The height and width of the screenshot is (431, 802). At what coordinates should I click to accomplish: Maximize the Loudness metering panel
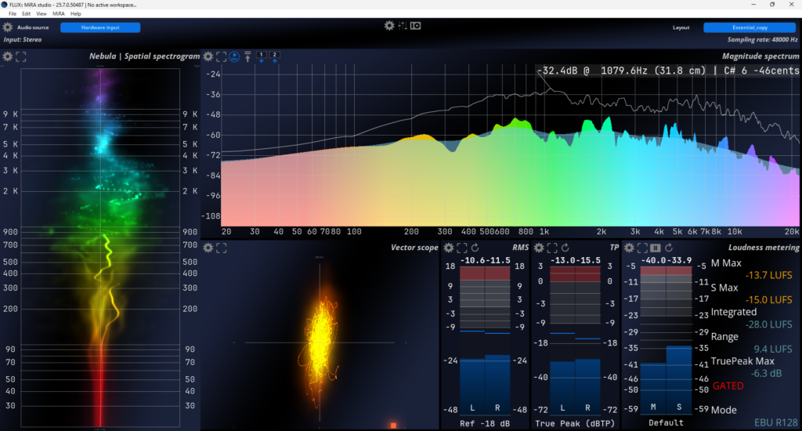(x=642, y=248)
